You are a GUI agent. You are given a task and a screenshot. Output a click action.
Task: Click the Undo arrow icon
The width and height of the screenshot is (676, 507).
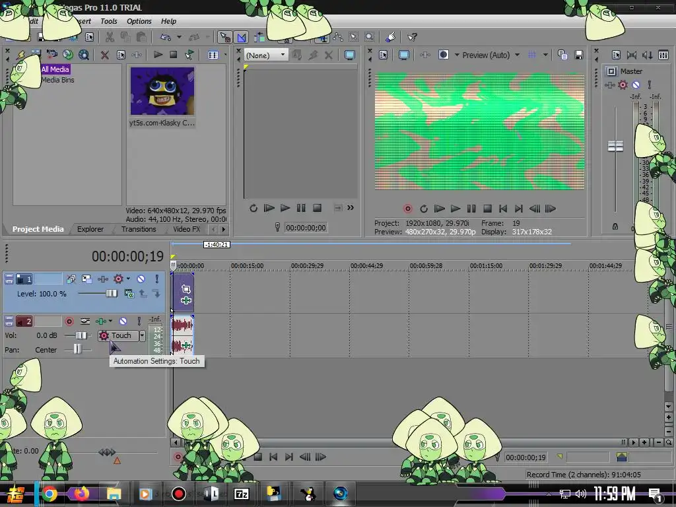pos(166,37)
